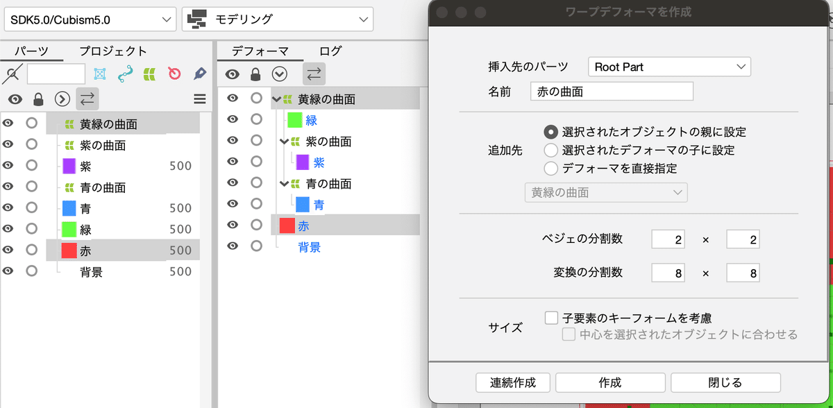The height and width of the screenshot is (408, 833).
Task: Open the SDK5.0/Cubism5.0 version dropdown
Action: (x=90, y=19)
